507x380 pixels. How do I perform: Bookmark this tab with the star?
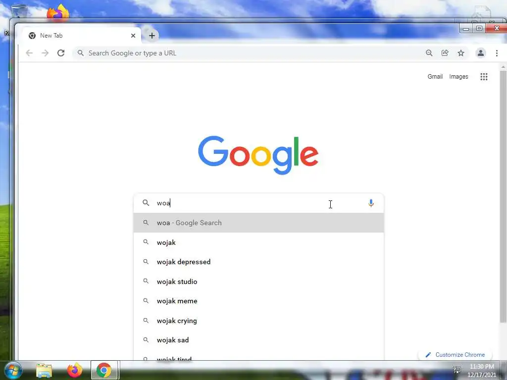pos(461,53)
